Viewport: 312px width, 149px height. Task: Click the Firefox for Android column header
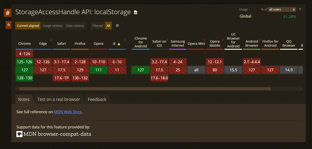tap(270, 43)
